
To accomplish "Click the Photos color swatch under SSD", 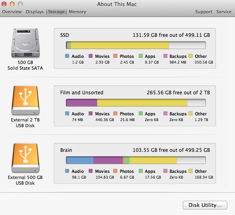I will tap(115, 56).
